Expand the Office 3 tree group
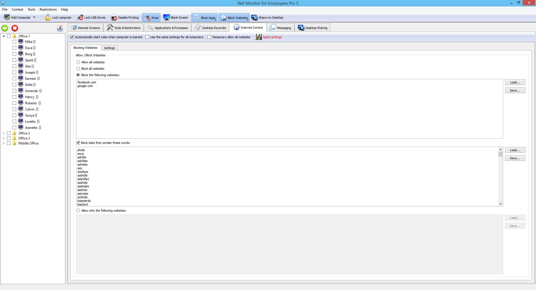The height and width of the screenshot is (290, 536). [x=4, y=138]
